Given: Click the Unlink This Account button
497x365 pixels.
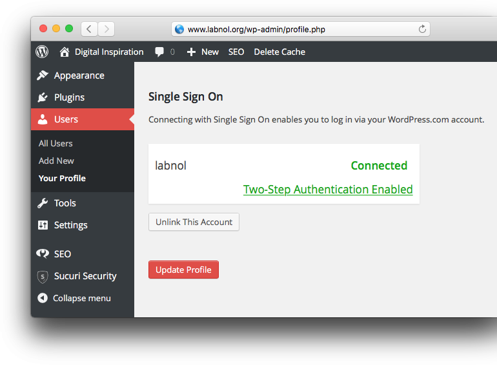Looking at the screenshot, I should coord(194,222).
